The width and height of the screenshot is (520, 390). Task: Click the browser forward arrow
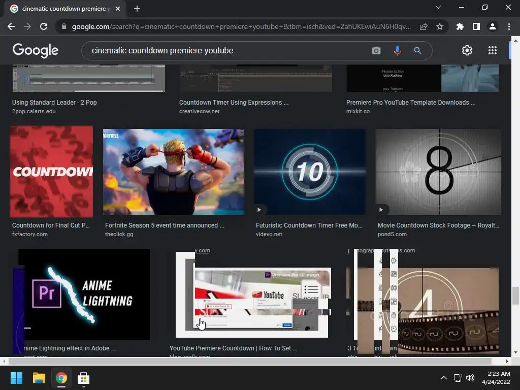click(27, 26)
